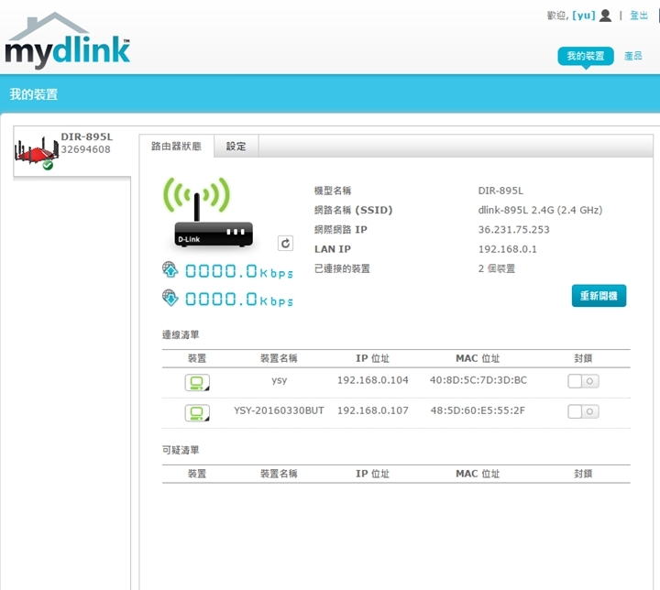Click the upload speed globe icon

click(x=170, y=269)
